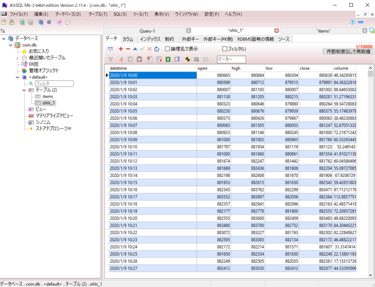Click the scissors cut icon
Image resolution: width=375 pixels, height=287 pixels.
pos(121,59)
